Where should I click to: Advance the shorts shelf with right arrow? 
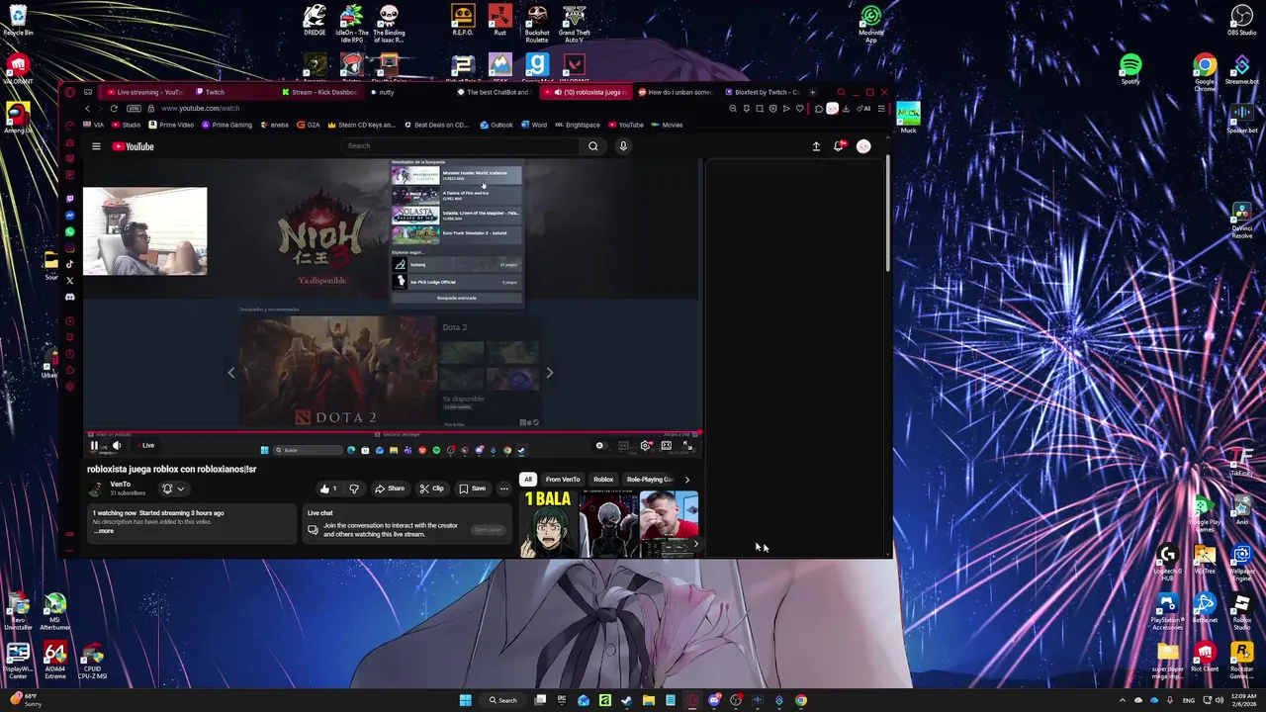695,544
